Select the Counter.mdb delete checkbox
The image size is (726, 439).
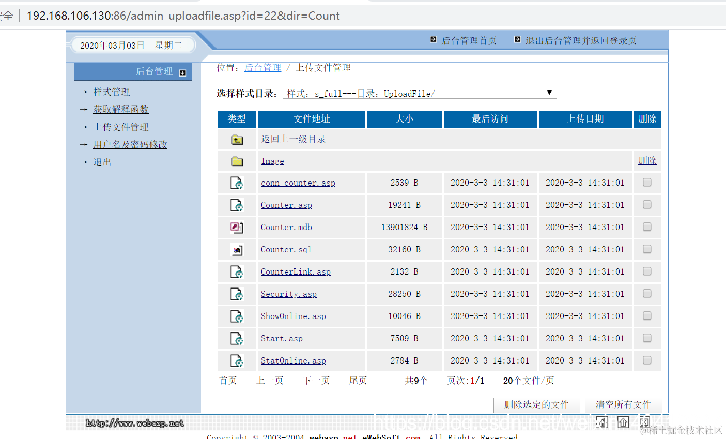pos(647,227)
